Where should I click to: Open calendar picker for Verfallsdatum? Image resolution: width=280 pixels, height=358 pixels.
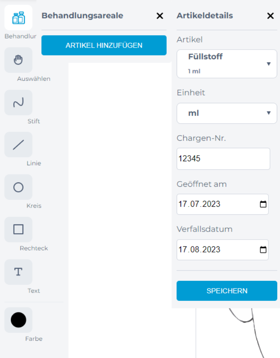pos(263,250)
